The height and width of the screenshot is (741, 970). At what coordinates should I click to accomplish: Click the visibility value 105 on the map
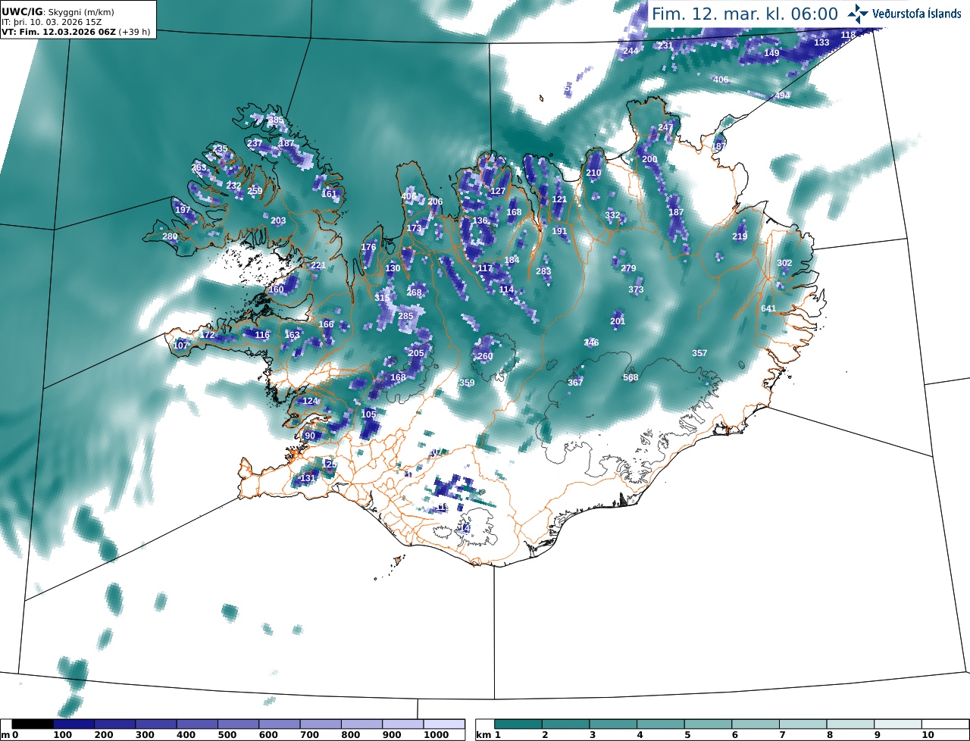click(368, 414)
